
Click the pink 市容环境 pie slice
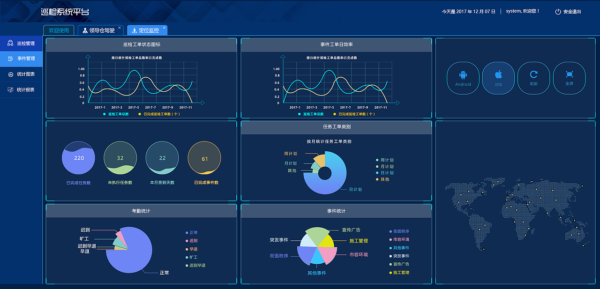[328, 254]
